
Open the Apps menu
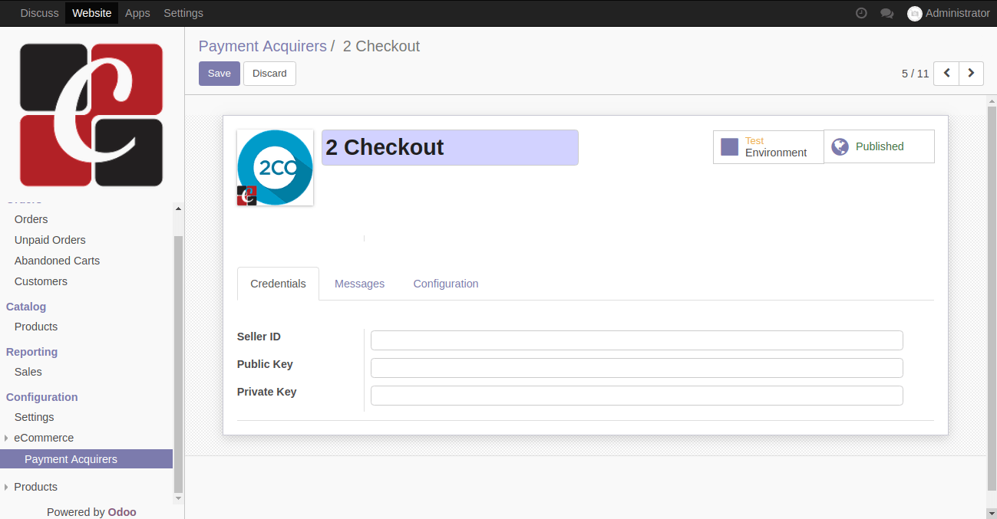(137, 13)
